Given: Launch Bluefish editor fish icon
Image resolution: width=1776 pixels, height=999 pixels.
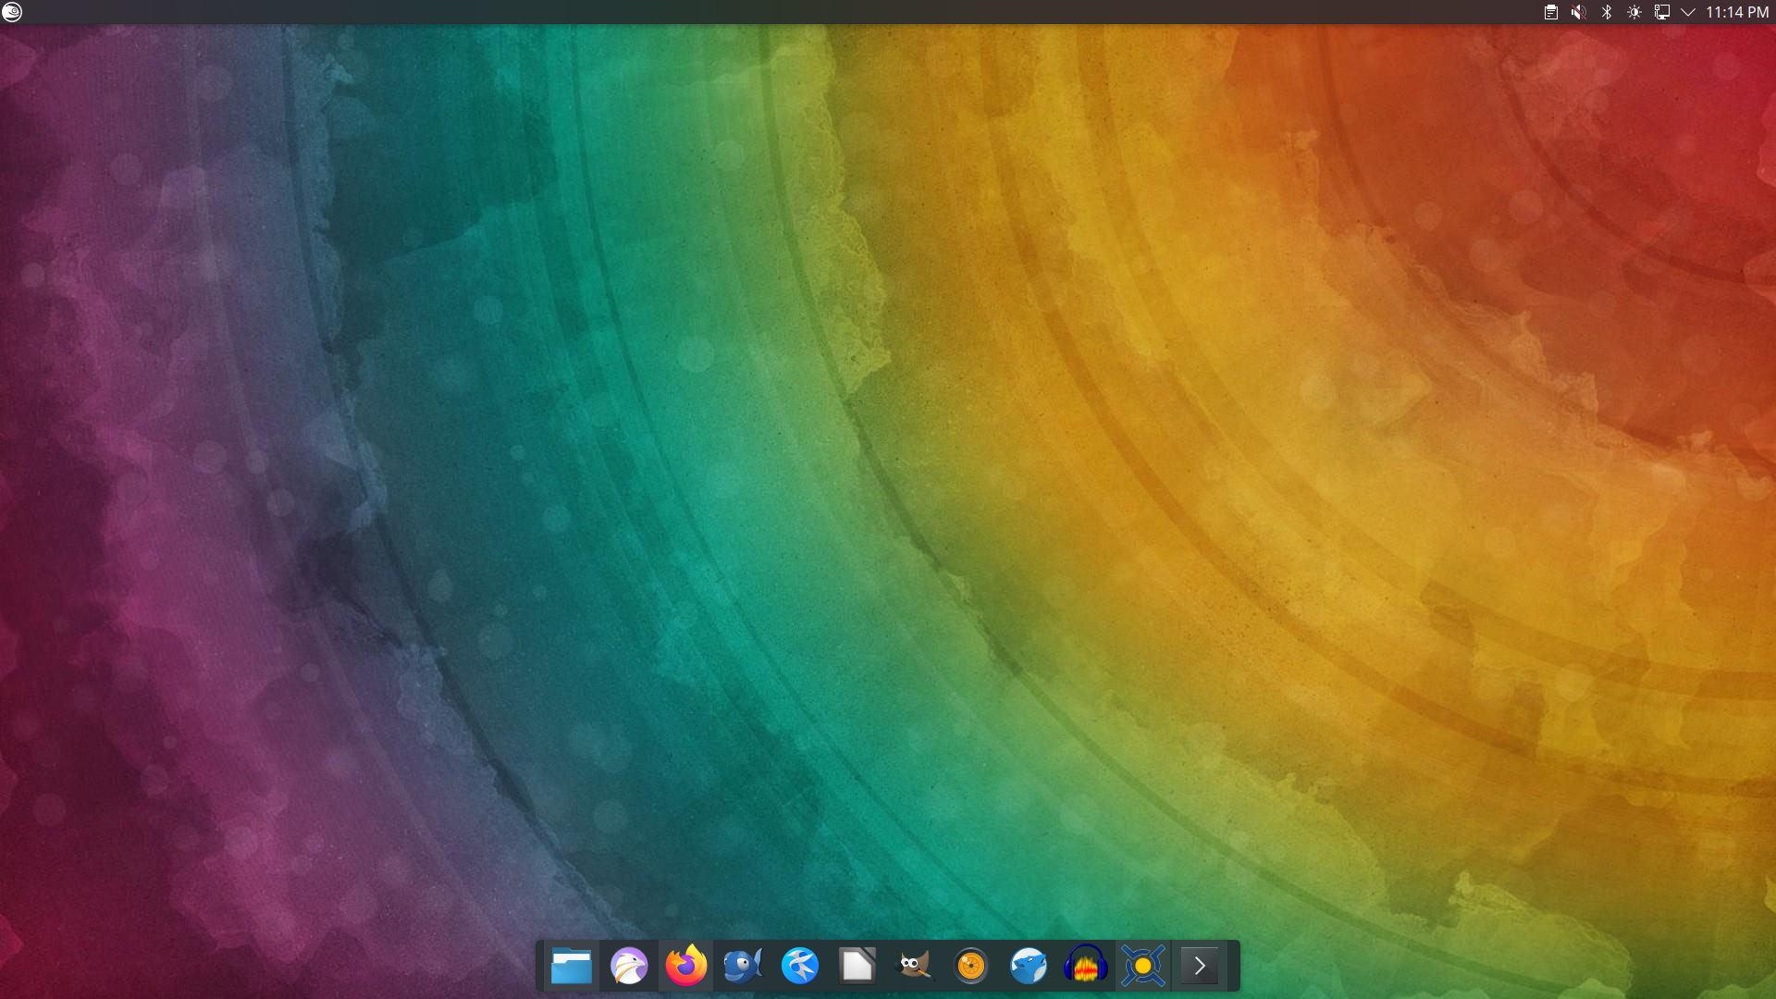Looking at the screenshot, I should (x=743, y=967).
